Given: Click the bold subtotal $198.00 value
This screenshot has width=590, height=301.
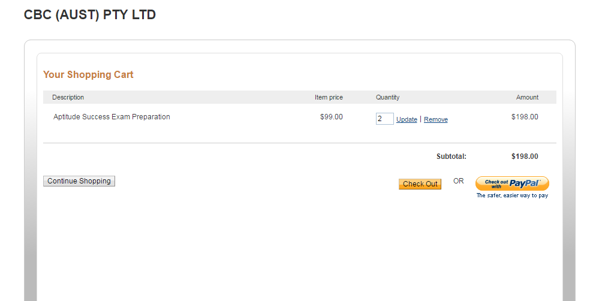Looking at the screenshot, I should (x=525, y=156).
